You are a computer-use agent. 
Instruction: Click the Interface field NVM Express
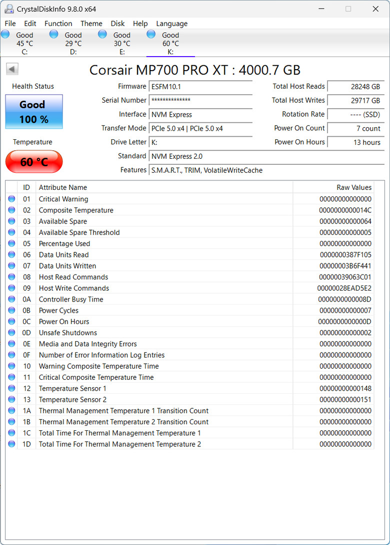pos(200,114)
